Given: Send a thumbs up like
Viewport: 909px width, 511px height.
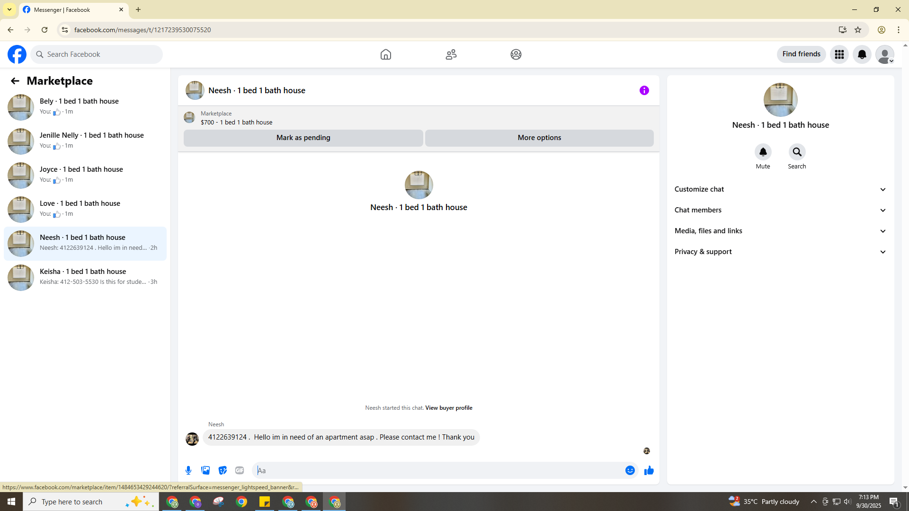Looking at the screenshot, I should [x=649, y=470].
